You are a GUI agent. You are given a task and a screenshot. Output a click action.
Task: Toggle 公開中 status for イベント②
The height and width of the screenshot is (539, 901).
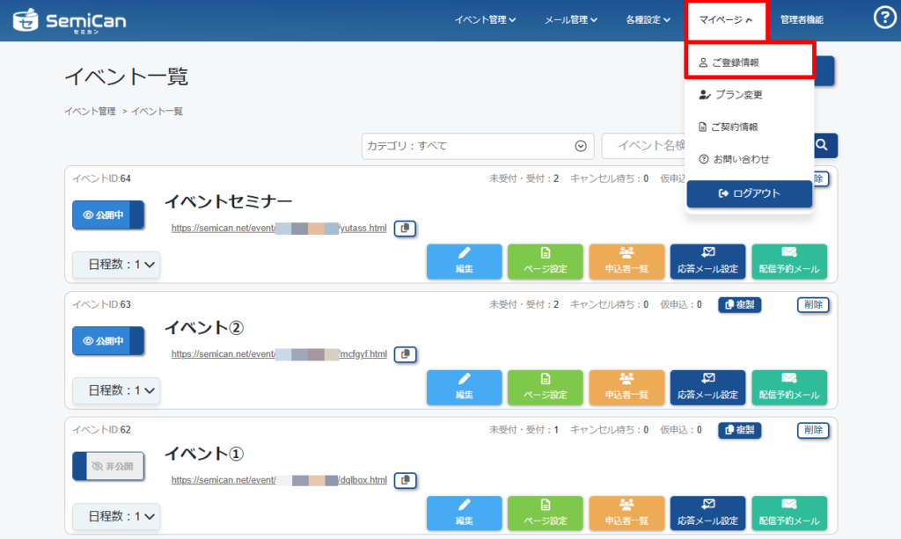(107, 341)
